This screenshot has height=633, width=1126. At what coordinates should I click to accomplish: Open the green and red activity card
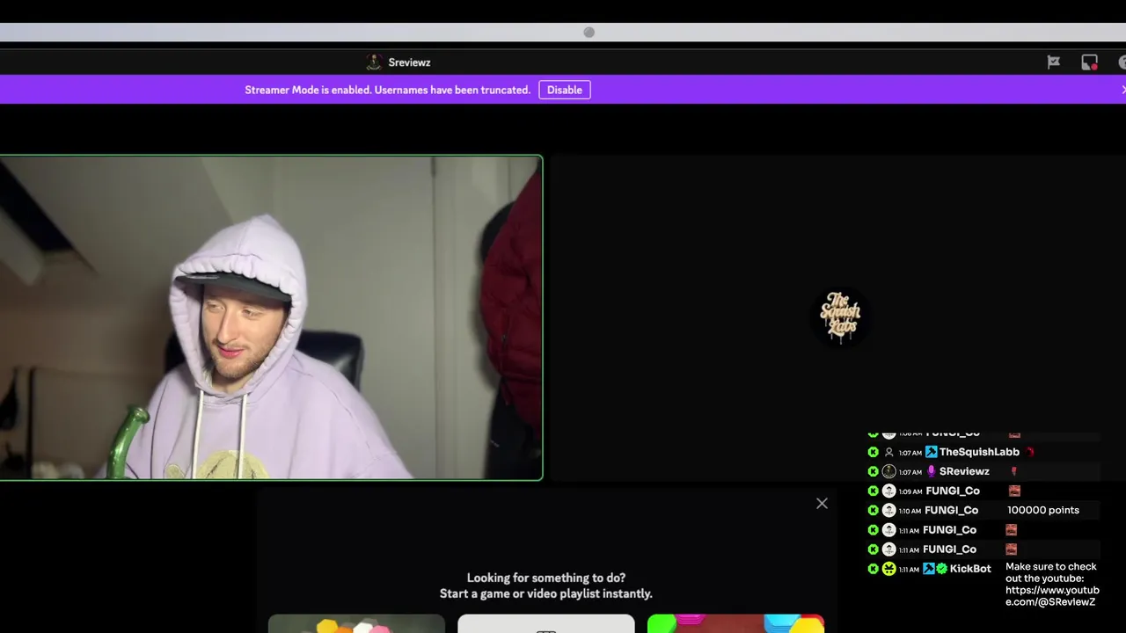735,623
